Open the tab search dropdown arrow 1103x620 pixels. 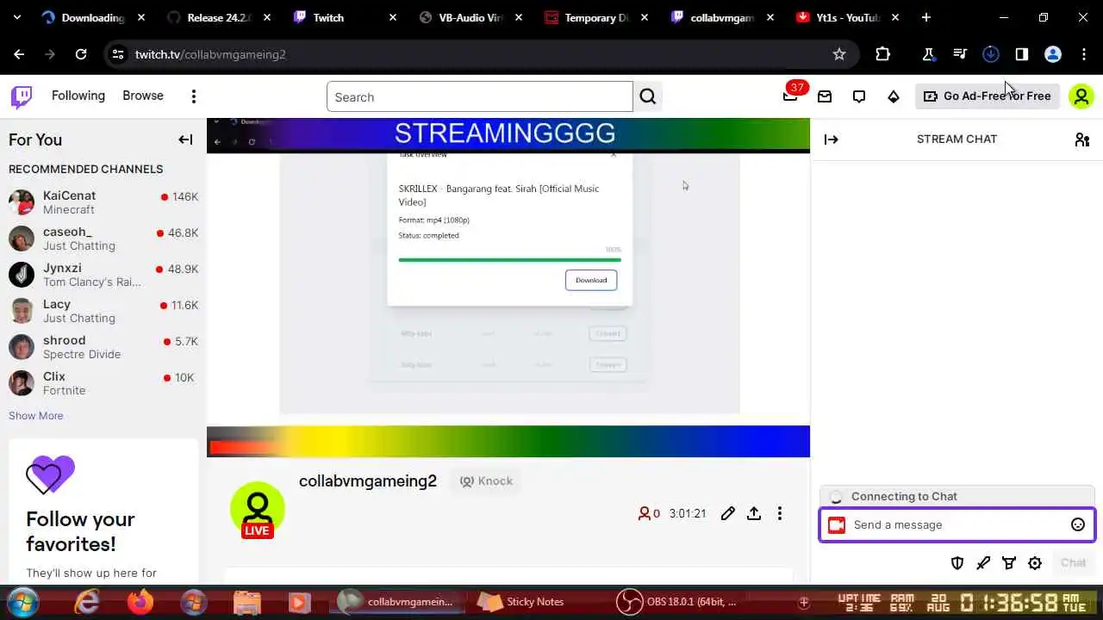click(x=16, y=17)
